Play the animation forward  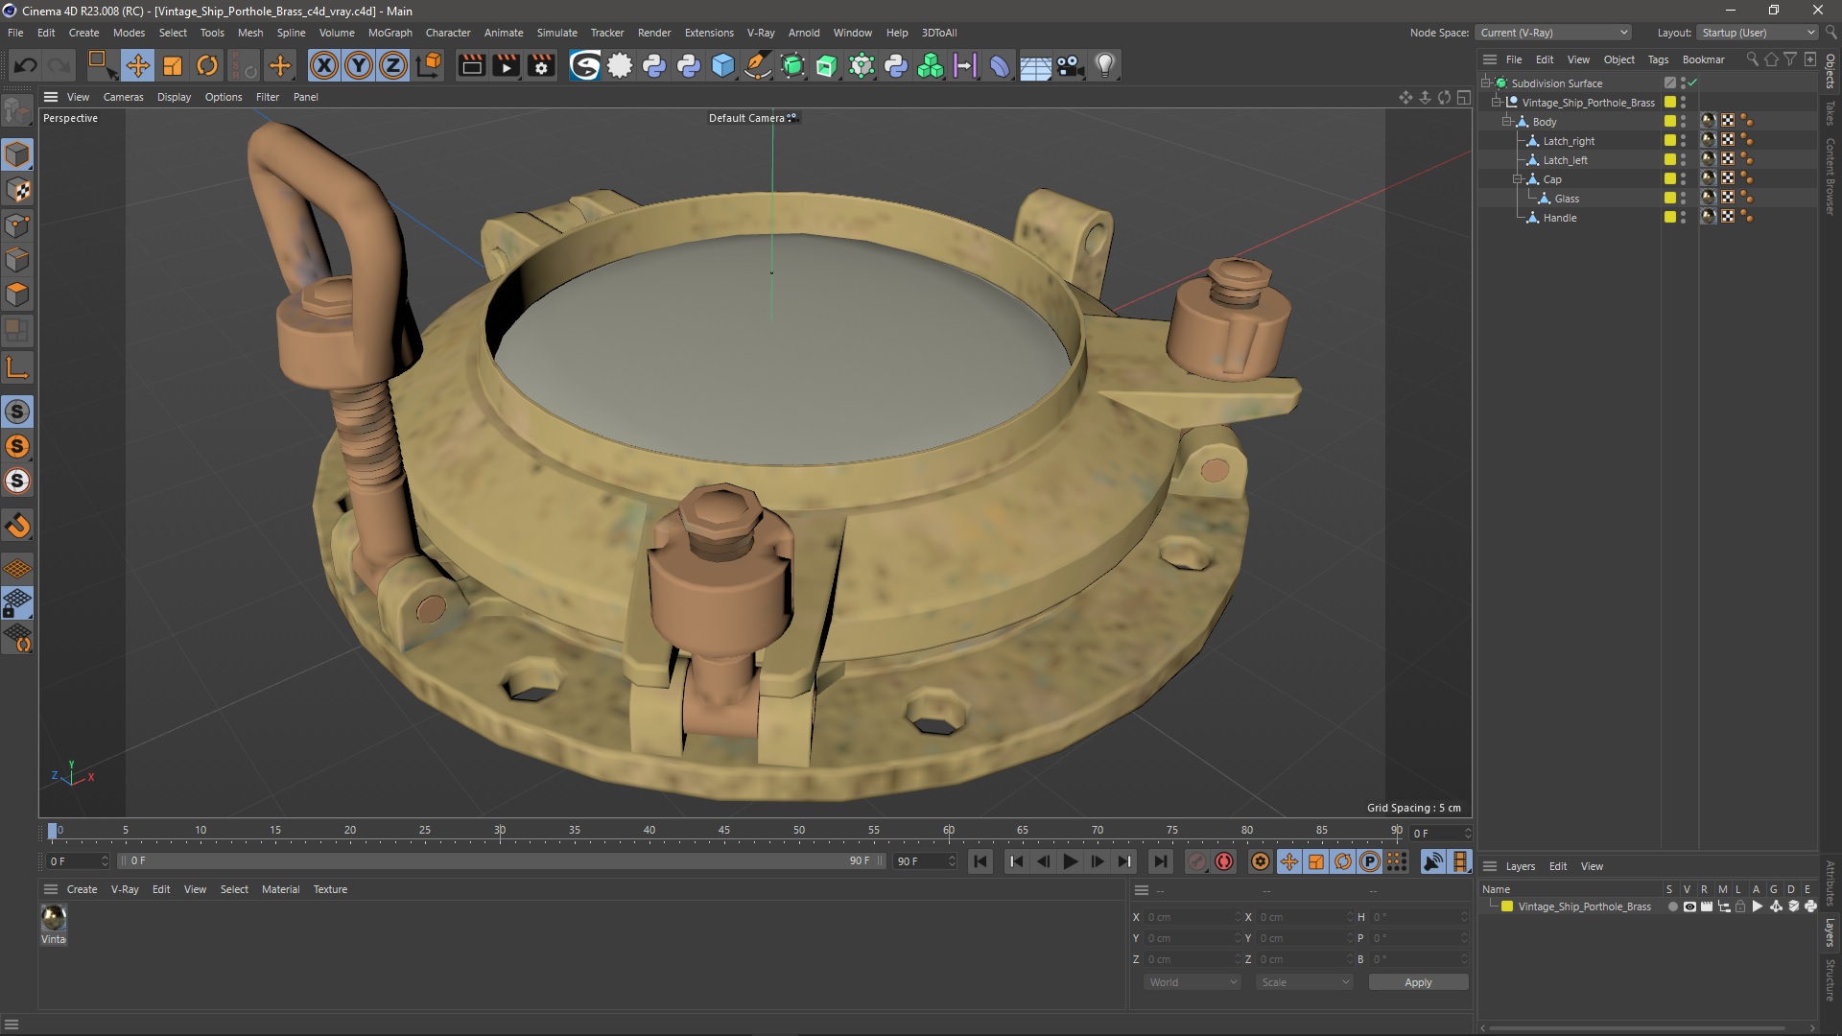(1070, 861)
